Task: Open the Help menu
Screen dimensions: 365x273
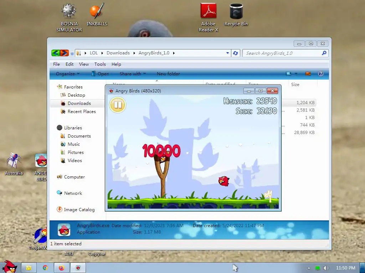Action: coord(116,64)
